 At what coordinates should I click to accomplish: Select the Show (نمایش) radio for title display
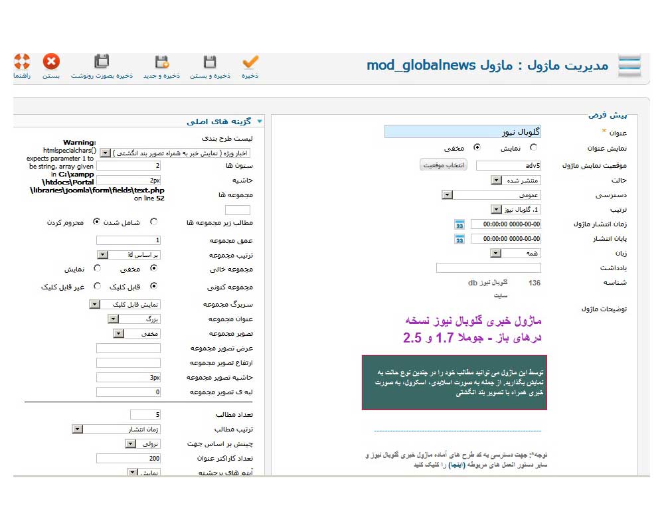pos(533,147)
